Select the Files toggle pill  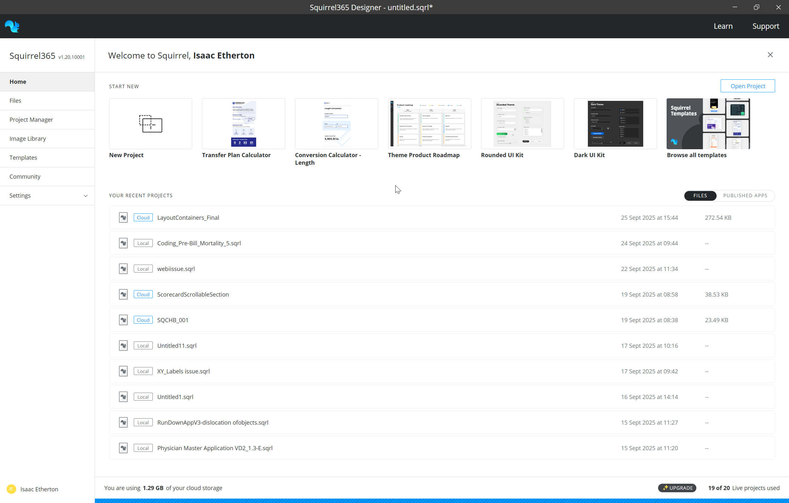700,195
